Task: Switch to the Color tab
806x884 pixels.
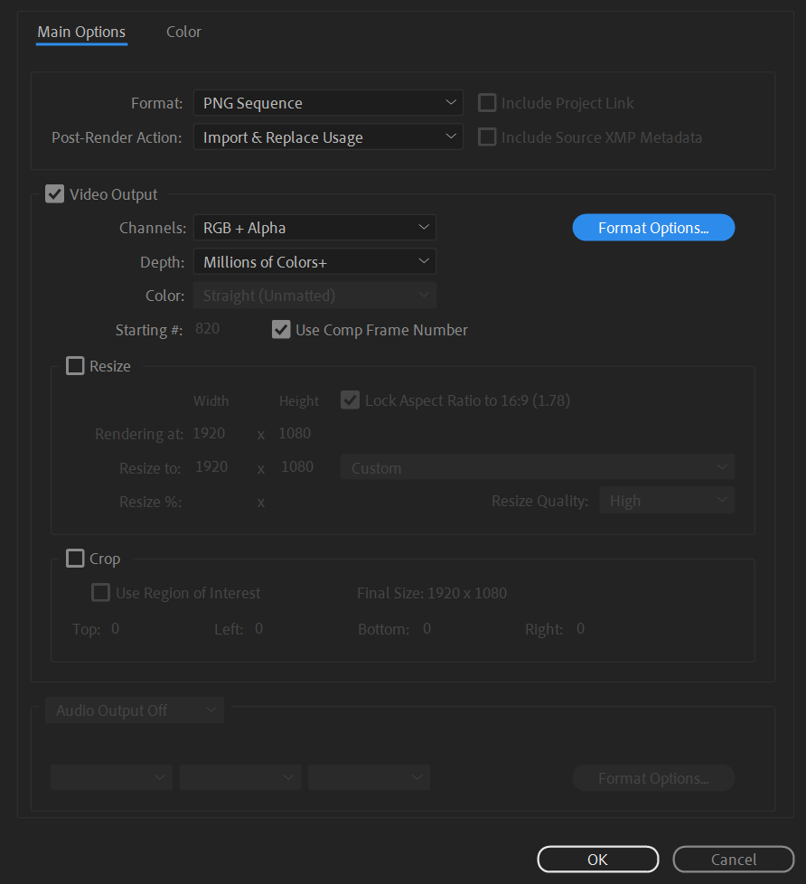Action: tap(183, 32)
